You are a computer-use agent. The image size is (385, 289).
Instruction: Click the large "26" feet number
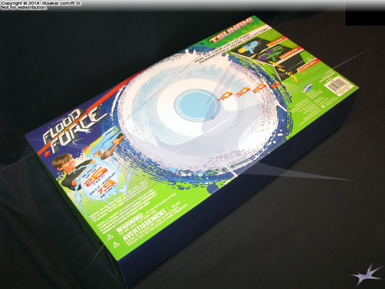(x=96, y=177)
